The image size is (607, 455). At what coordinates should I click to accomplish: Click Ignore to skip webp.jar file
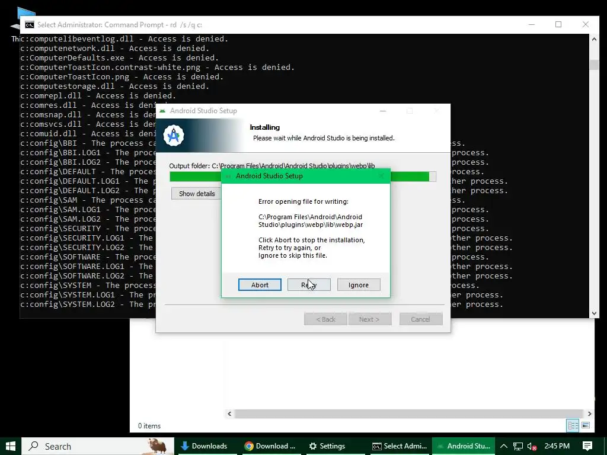pyautogui.click(x=359, y=285)
